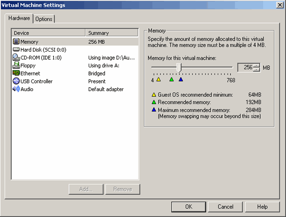The image size is (286, 217).
Task: Switch to the Options tab
Action: (44, 19)
